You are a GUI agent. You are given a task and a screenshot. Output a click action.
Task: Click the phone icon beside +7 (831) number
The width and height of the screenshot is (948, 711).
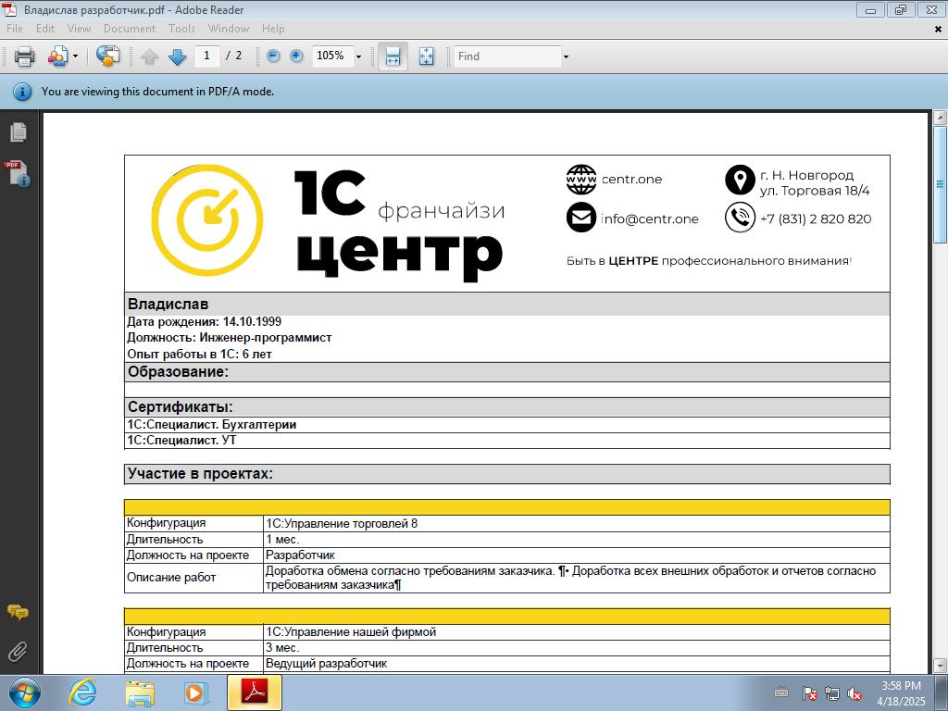pyautogui.click(x=740, y=217)
